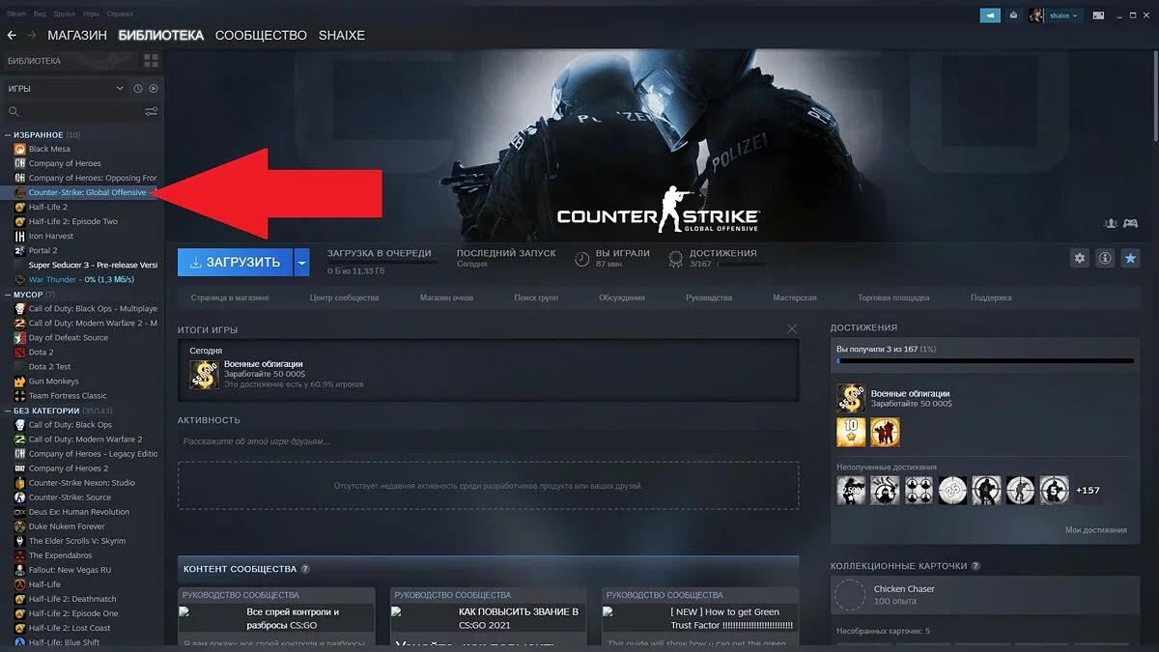1159x652 pixels.
Task: Collapse the БЕЗ КАТЕГОРИИ section
Action: (x=8, y=411)
